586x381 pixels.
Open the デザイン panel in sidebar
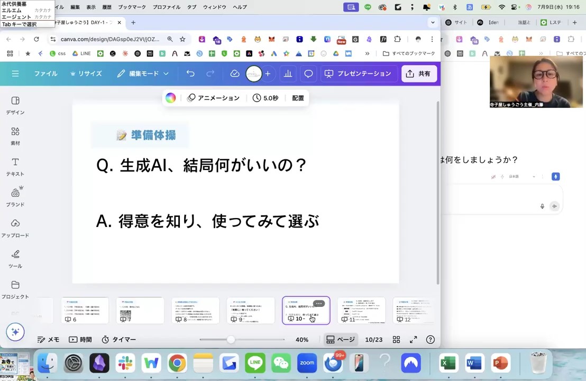15,105
